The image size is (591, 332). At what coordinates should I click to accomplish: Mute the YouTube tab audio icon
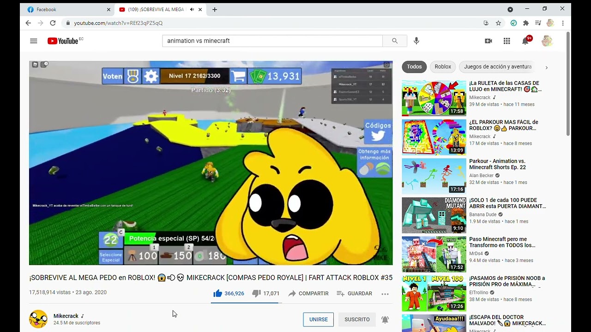[192, 9]
